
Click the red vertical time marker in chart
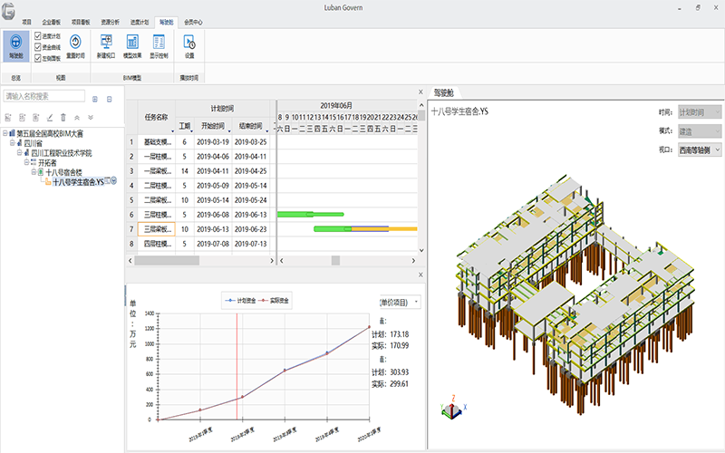pyautogui.click(x=237, y=367)
